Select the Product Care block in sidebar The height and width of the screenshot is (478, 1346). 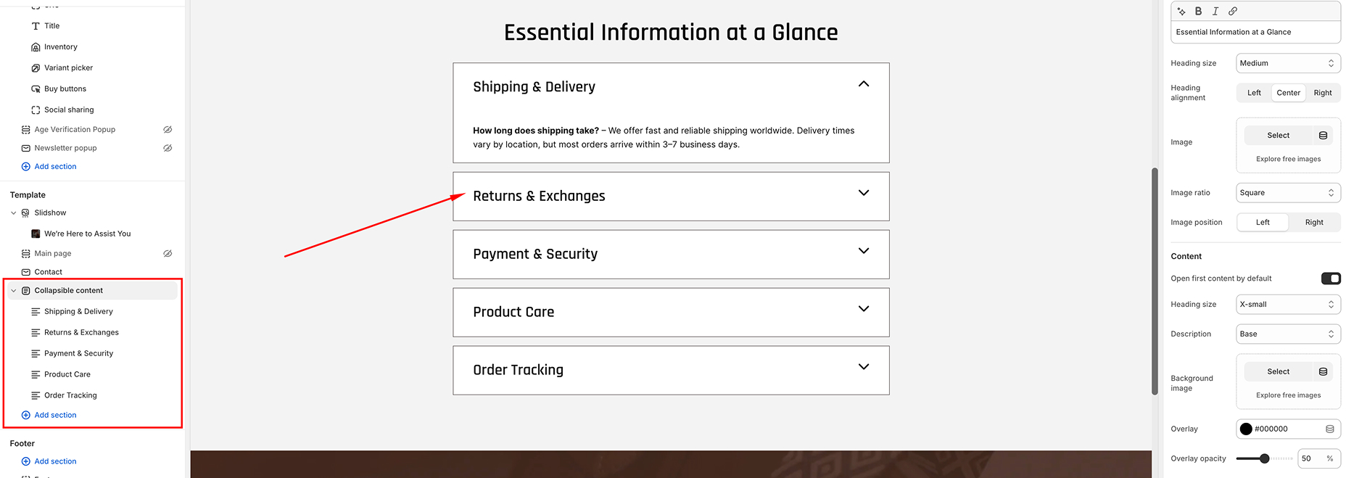tap(67, 374)
